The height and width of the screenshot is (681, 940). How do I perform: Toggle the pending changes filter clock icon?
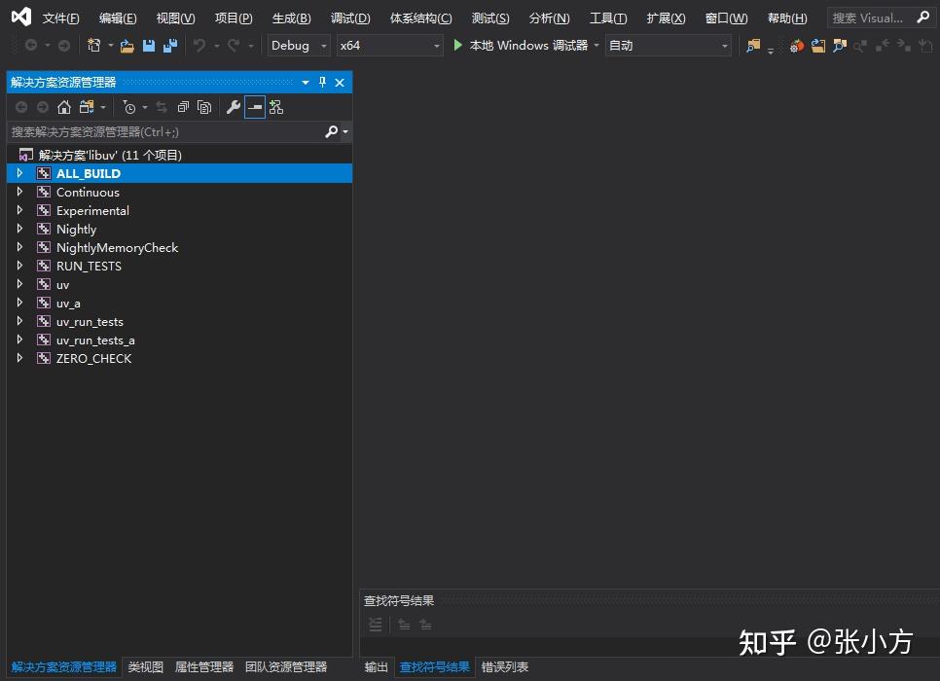(x=128, y=107)
